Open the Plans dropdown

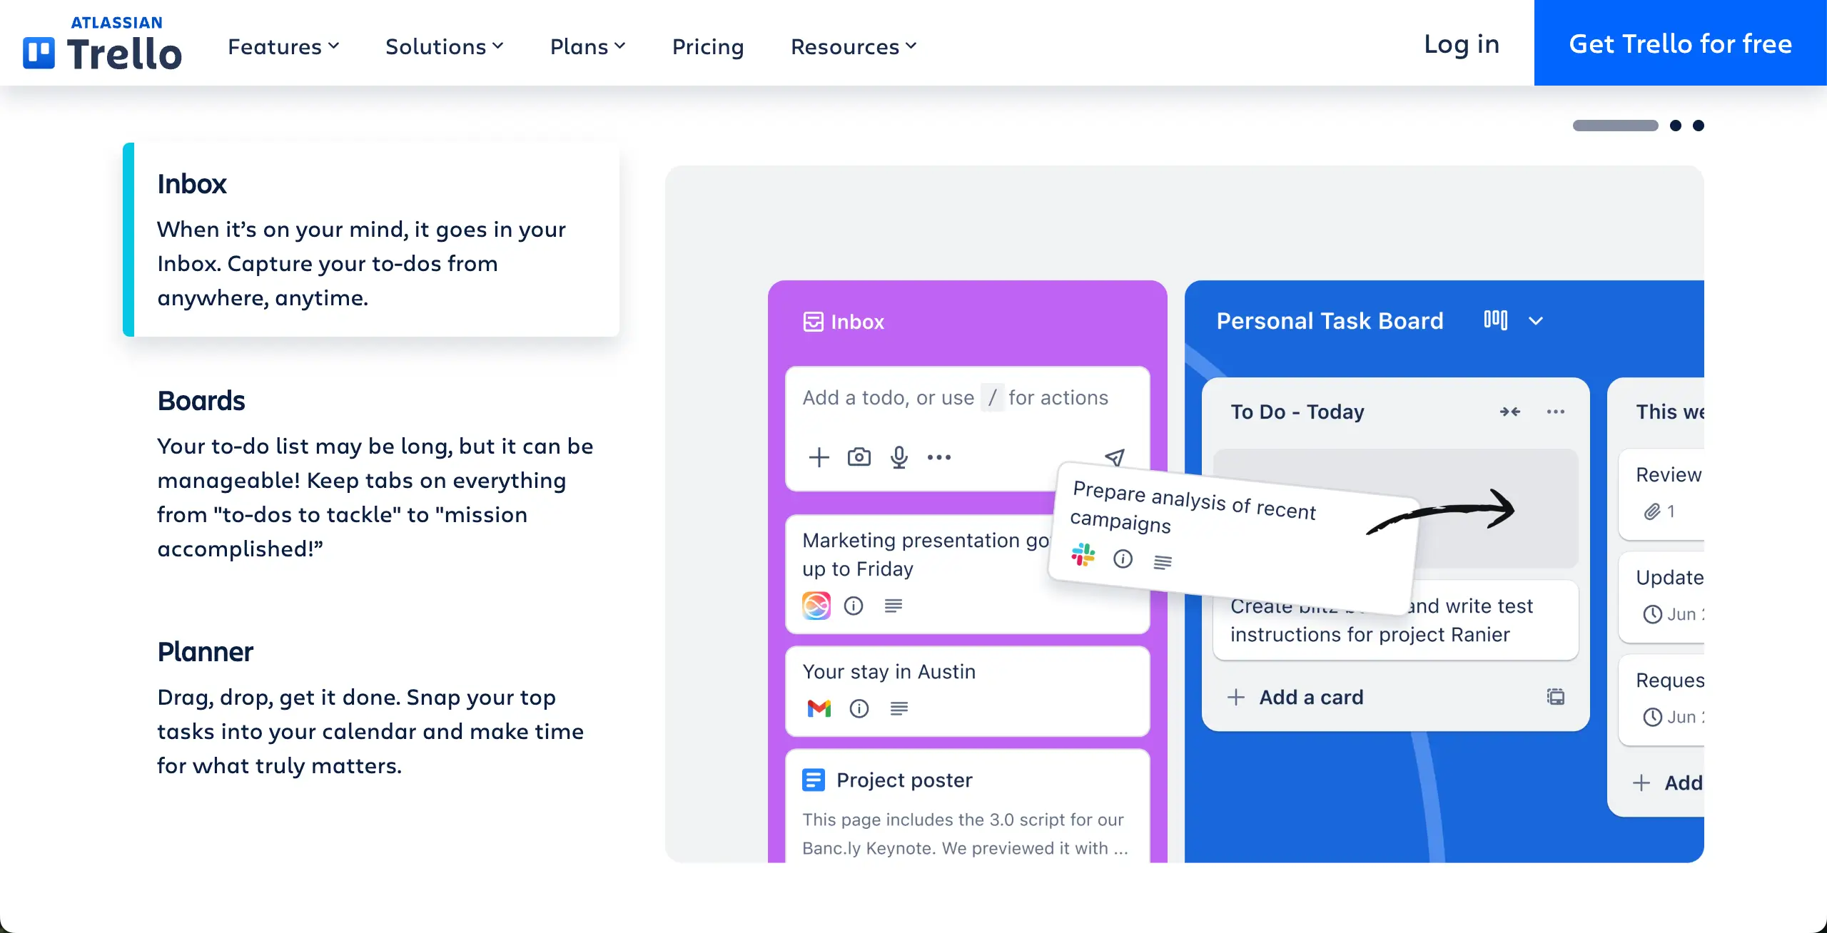pos(588,46)
